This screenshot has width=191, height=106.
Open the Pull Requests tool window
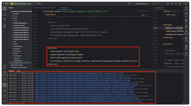pos(4,20)
